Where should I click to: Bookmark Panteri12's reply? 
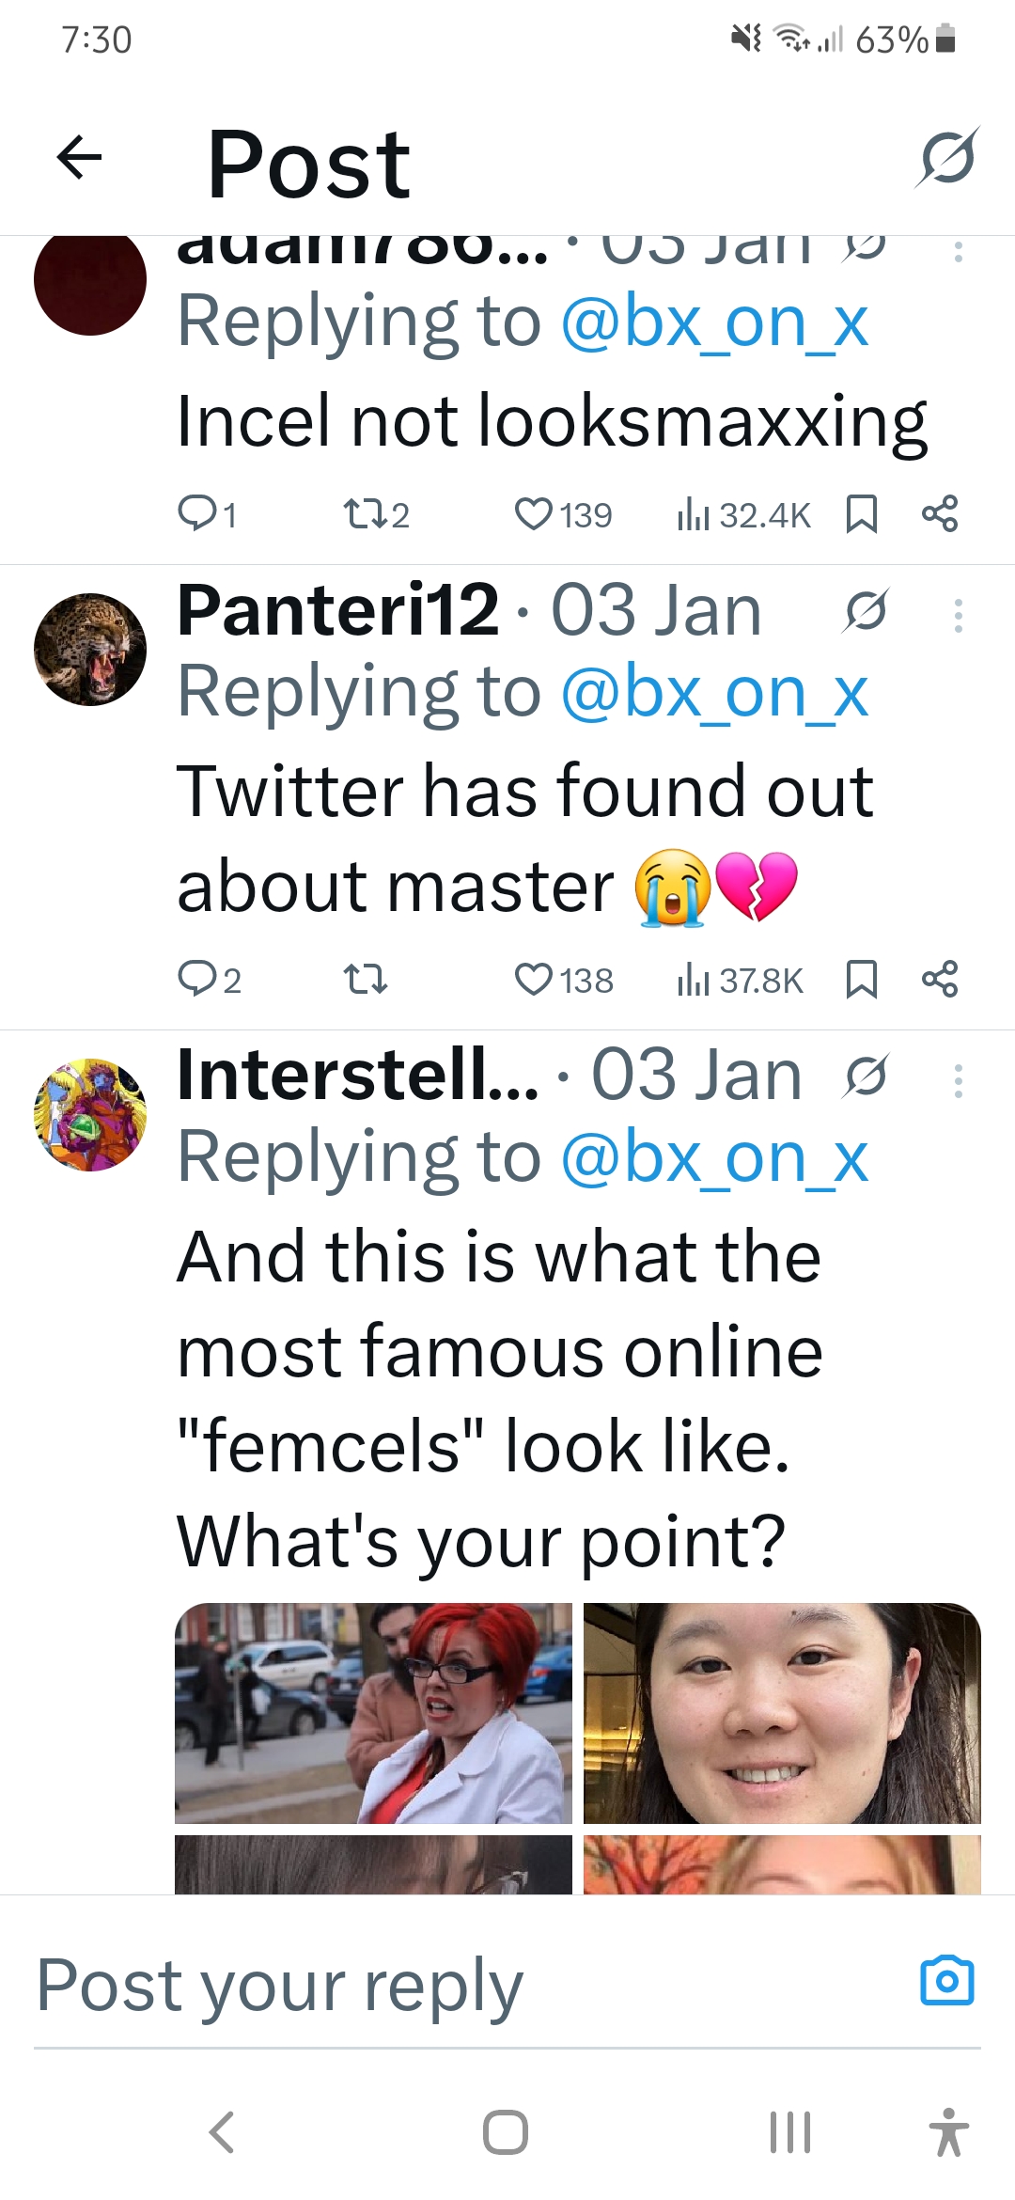(862, 980)
